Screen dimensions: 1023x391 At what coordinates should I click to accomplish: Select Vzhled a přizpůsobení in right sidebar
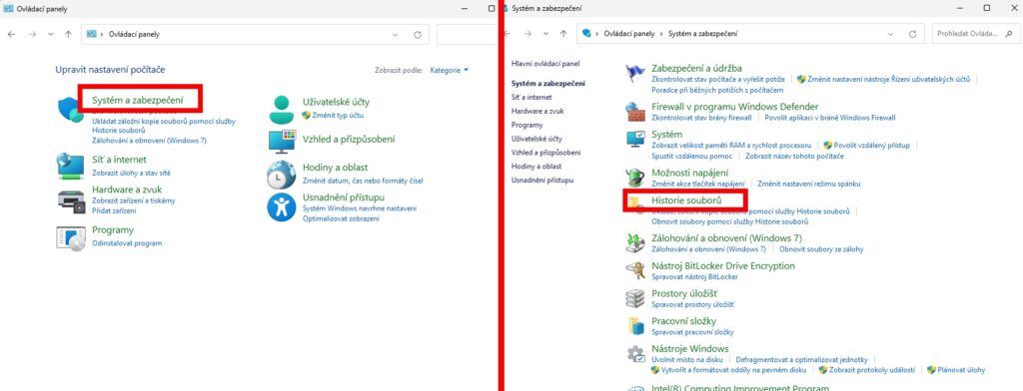click(546, 153)
